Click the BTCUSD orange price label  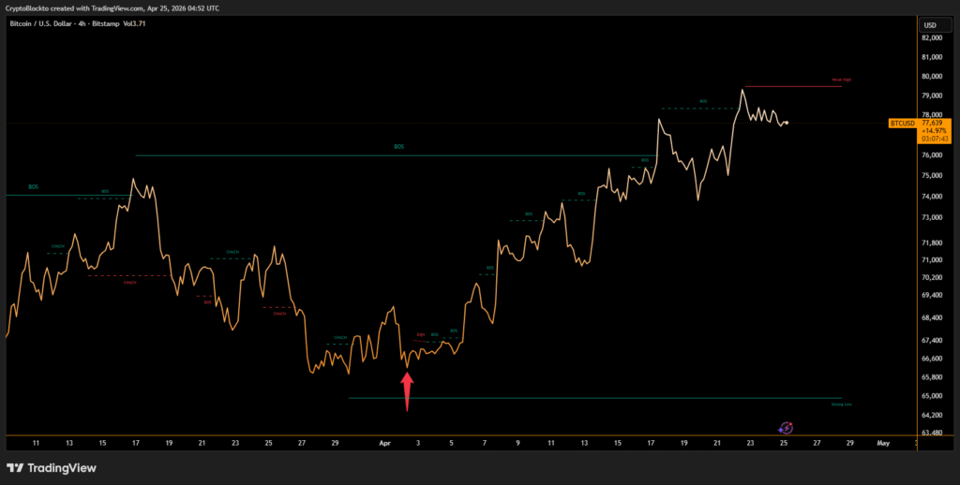click(902, 123)
